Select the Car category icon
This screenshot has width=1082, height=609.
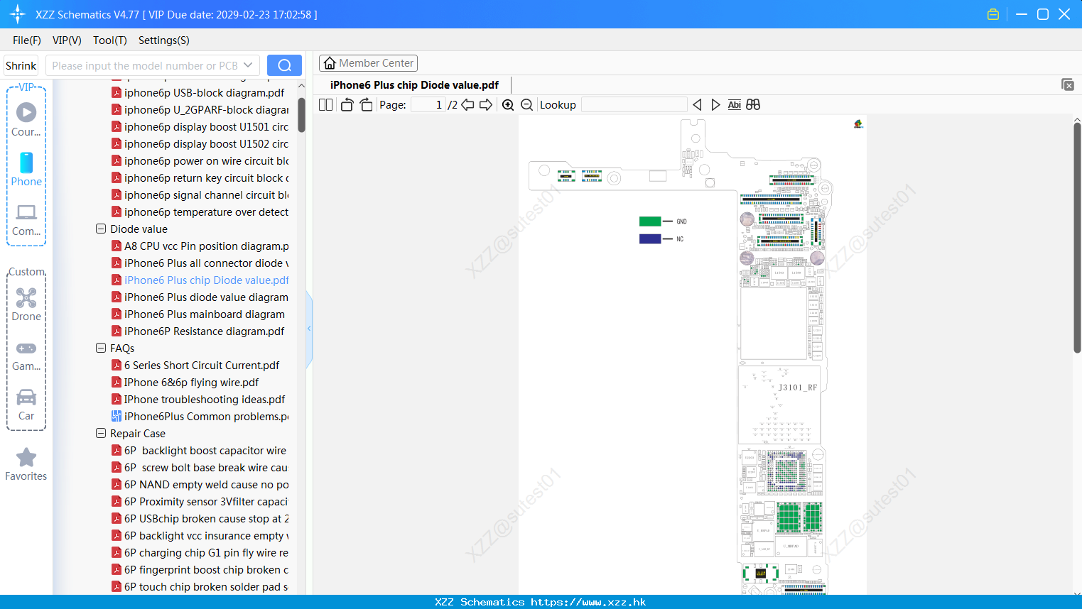point(26,404)
